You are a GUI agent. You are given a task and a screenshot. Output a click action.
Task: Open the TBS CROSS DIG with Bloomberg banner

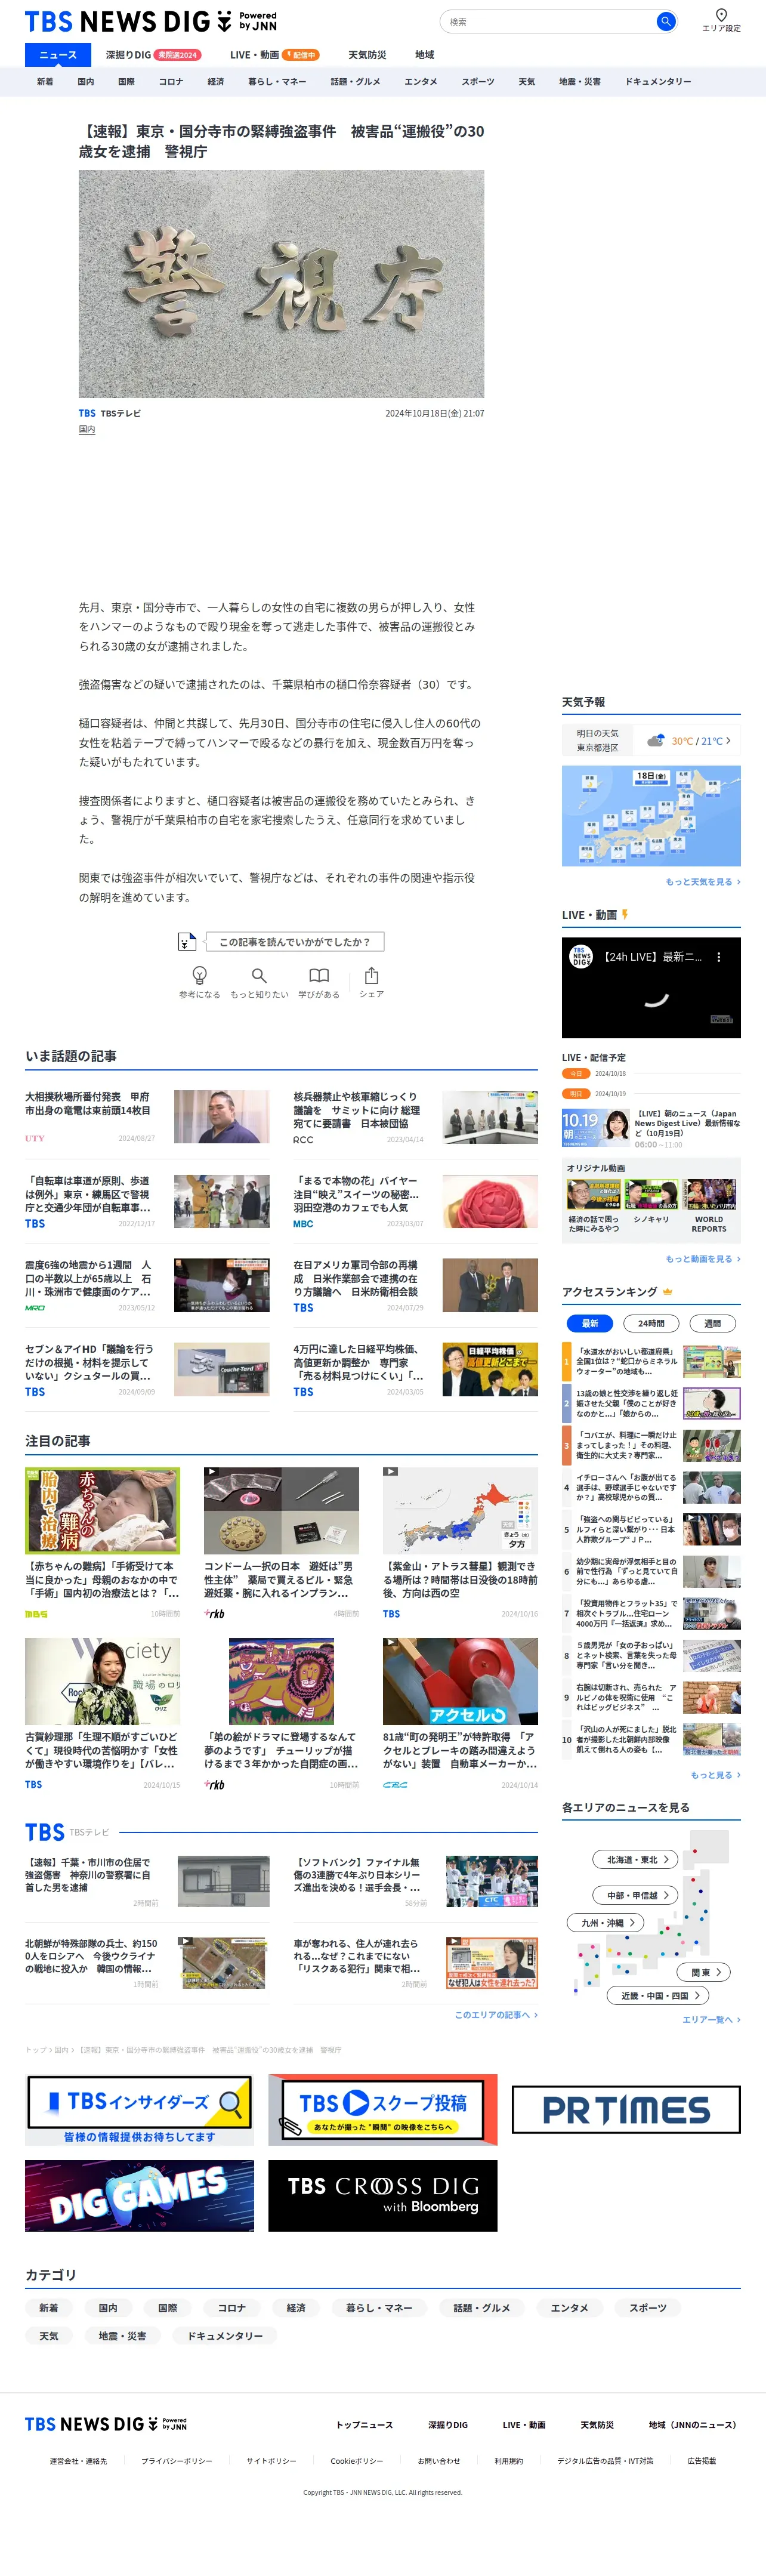(382, 2195)
